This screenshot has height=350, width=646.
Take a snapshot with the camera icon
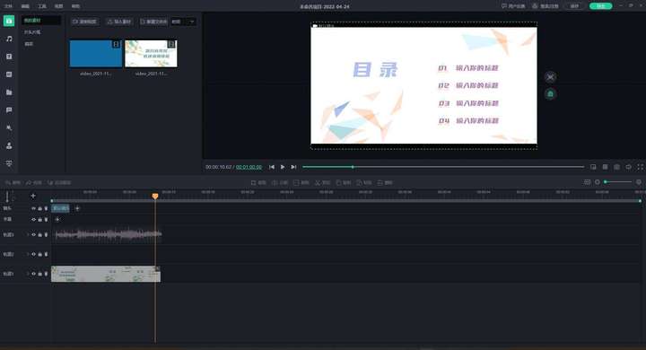[616, 167]
